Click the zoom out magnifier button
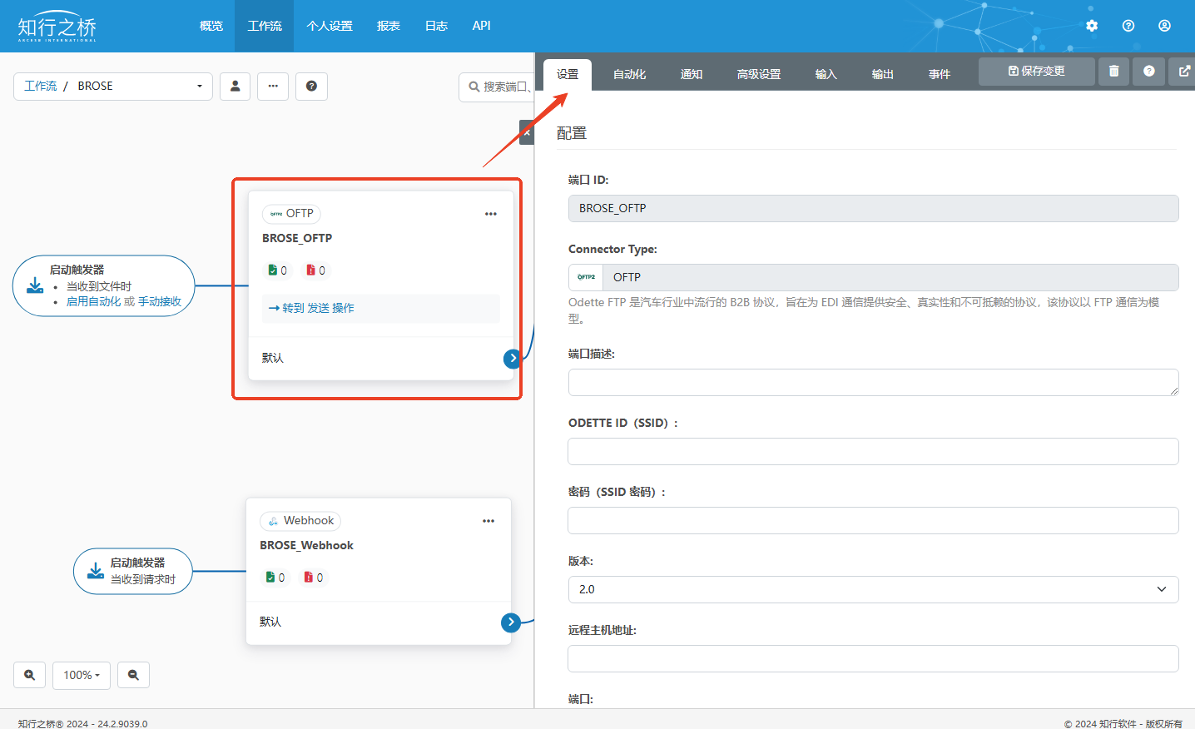1195x729 pixels. coord(133,675)
